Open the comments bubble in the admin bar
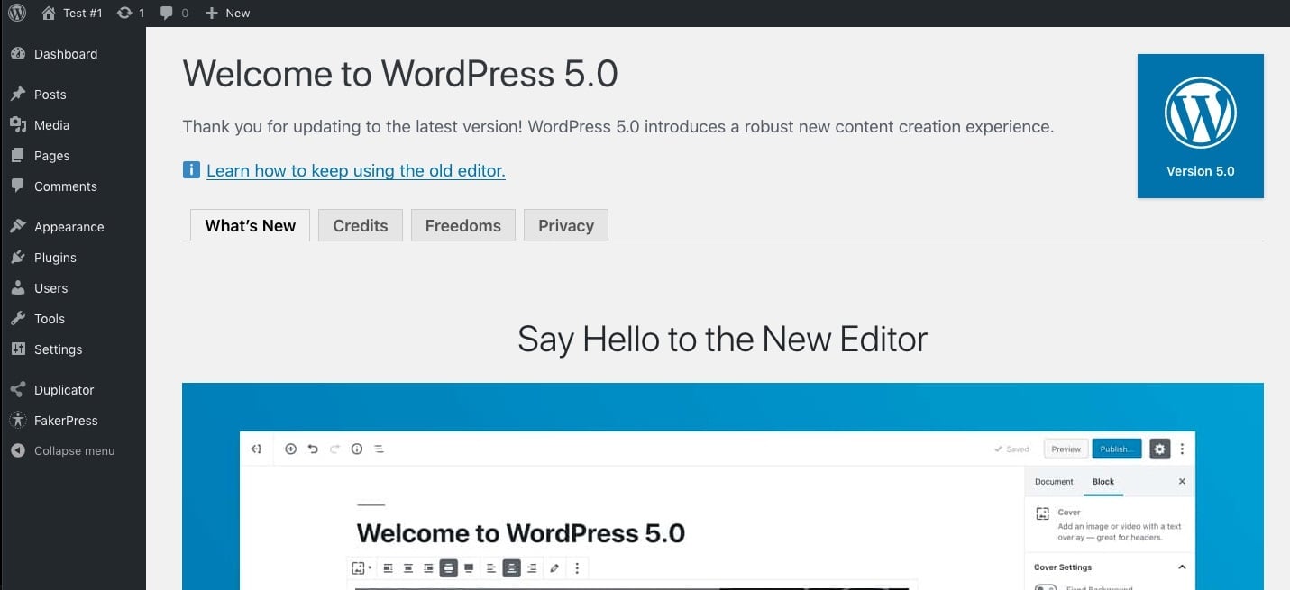 point(166,13)
